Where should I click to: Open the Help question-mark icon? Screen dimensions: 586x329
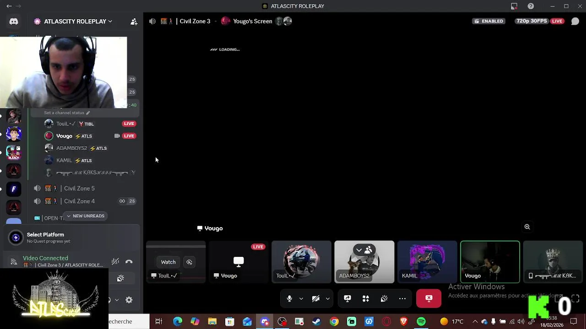(x=531, y=6)
